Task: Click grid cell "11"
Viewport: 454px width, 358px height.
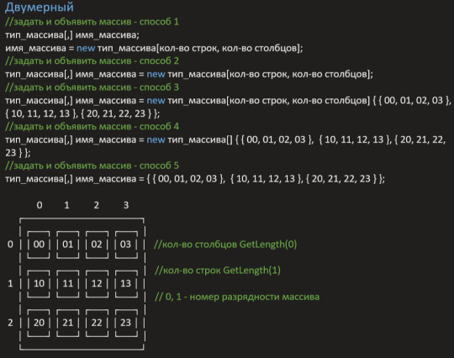Action: 68,283
